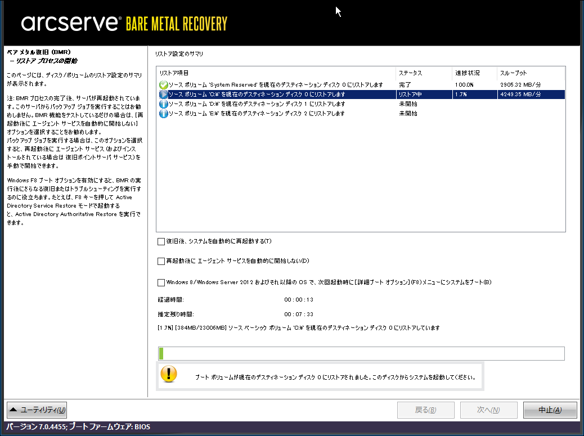The image size is (584, 436).
Task: Click the [384MB/23006MB] restore status line
Action: click(298, 328)
